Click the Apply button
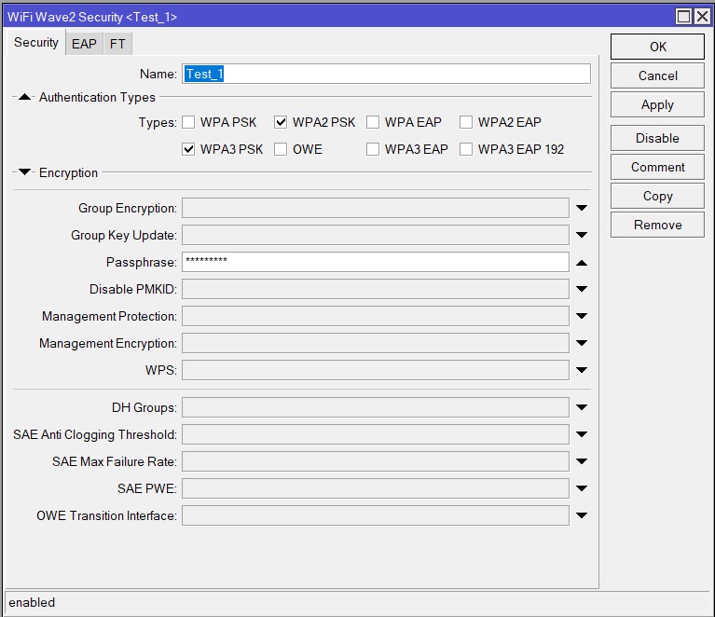 point(657,105)
